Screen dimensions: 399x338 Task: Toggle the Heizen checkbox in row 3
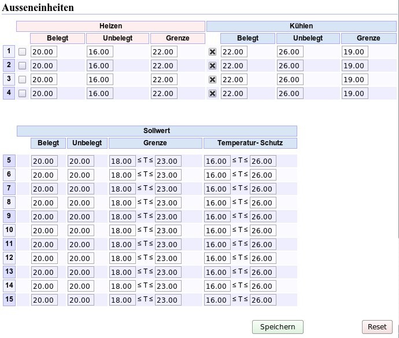tap(23, 79)
